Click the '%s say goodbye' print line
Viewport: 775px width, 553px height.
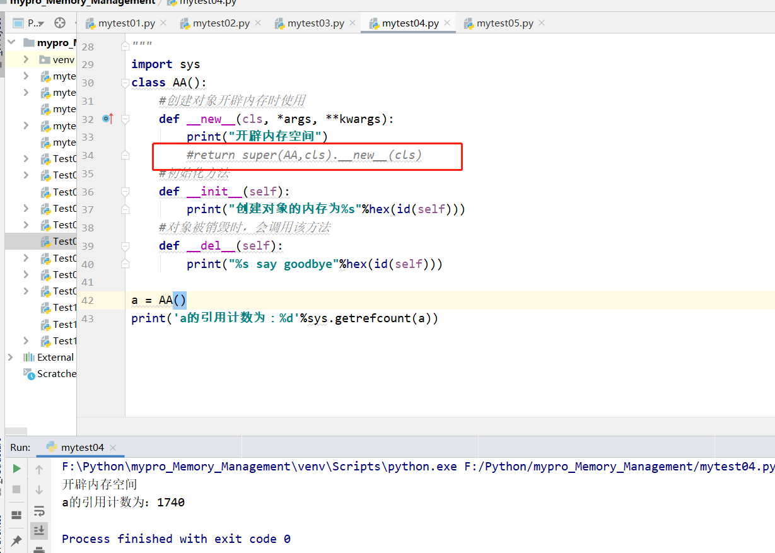pyautogui.click(x=315, y=264)
